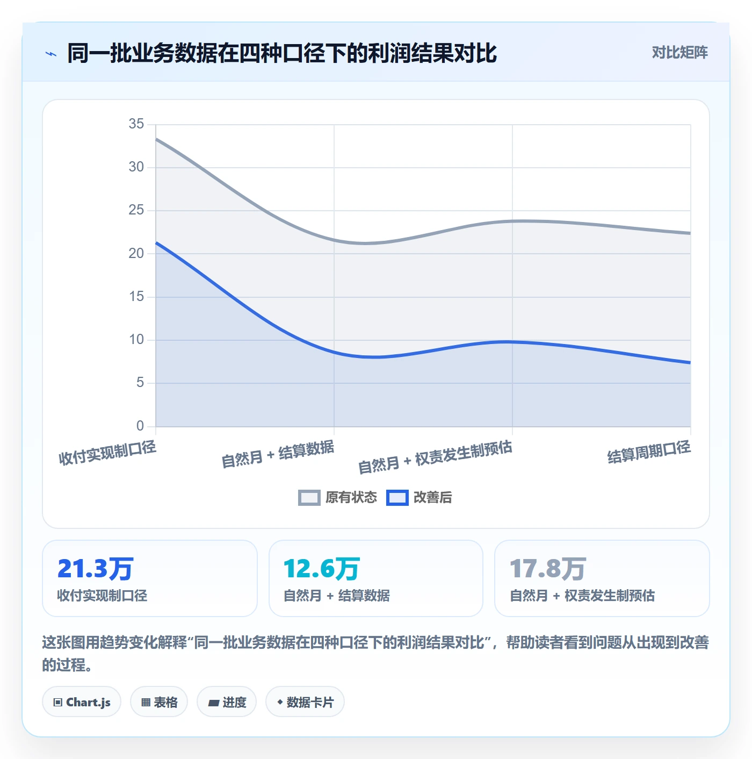Click the 17.8万 value text
This screenshot has height=759, width=752.
pos(547,568)
